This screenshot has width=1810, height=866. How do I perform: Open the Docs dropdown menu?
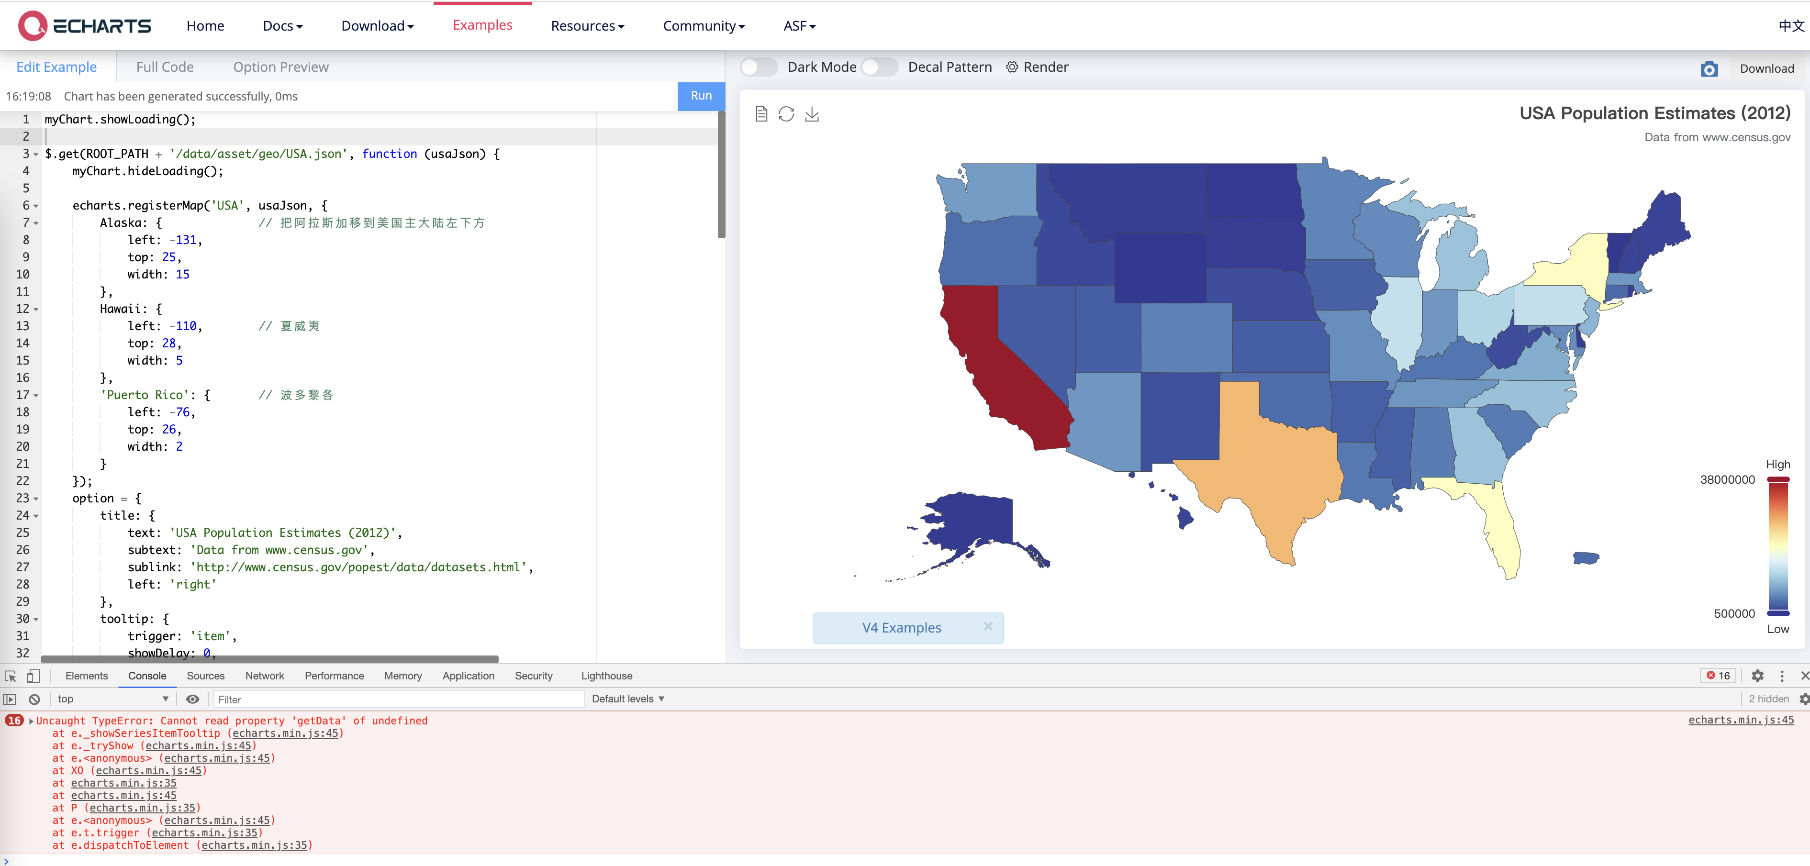[x=282, y=25]
